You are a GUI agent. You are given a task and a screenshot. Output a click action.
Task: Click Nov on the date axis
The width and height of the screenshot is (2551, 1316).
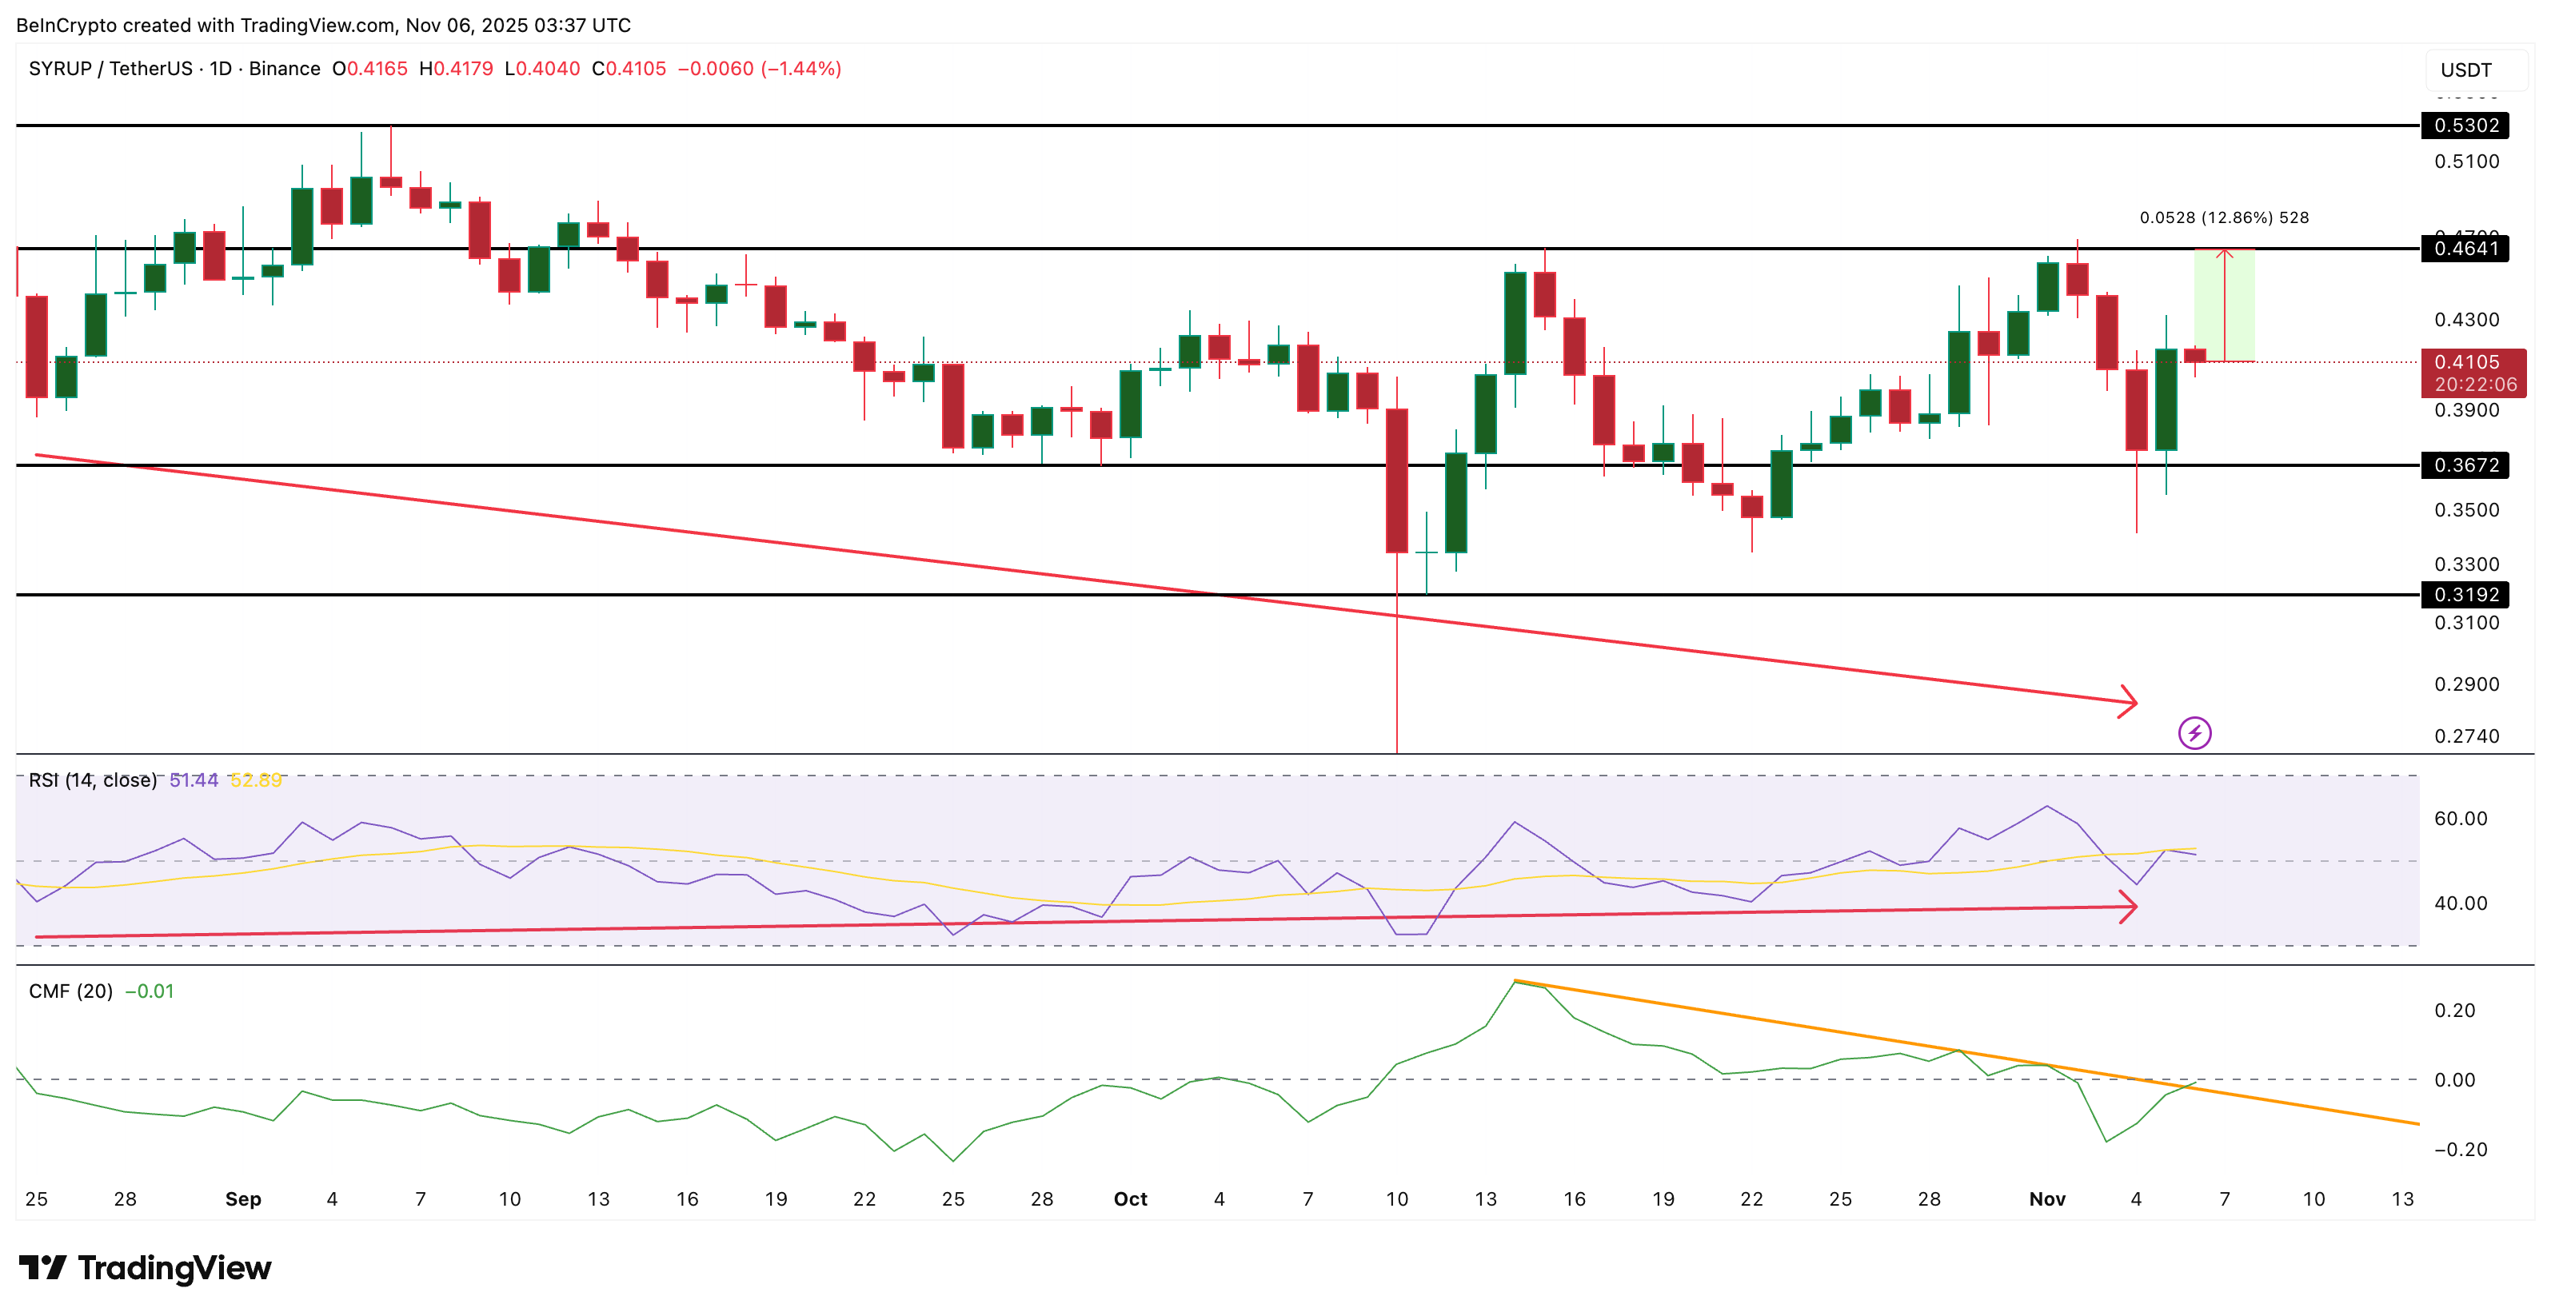[2050, 1199]
